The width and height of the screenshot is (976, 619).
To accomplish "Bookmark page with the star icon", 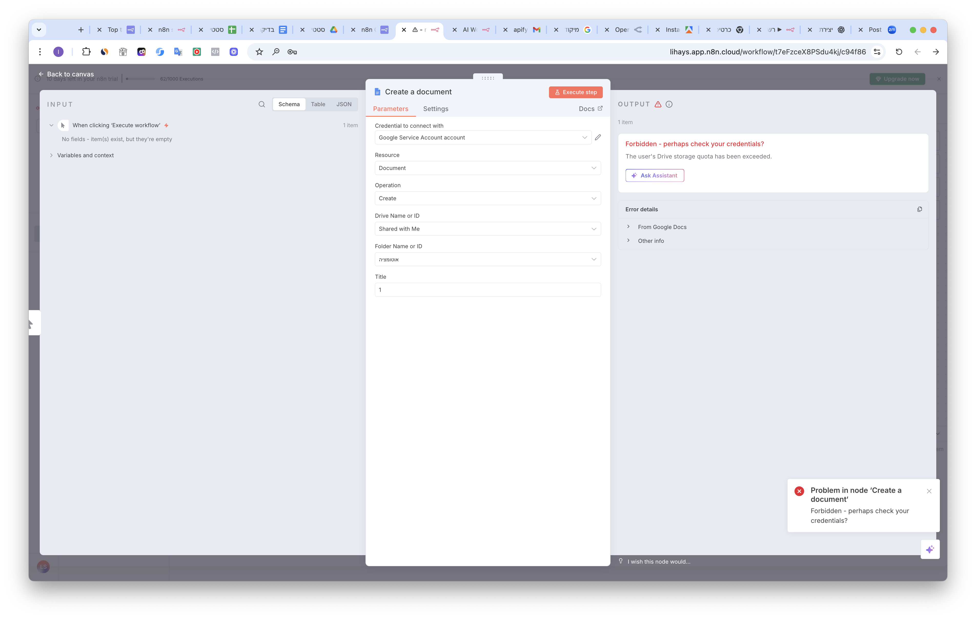I will pyautogui.click(x=259, y=52).
